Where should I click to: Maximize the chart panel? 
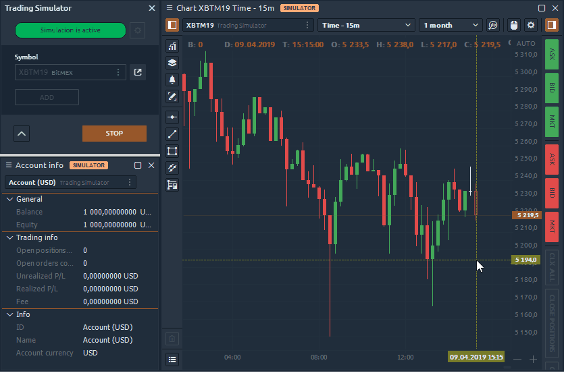pos(541,8)
